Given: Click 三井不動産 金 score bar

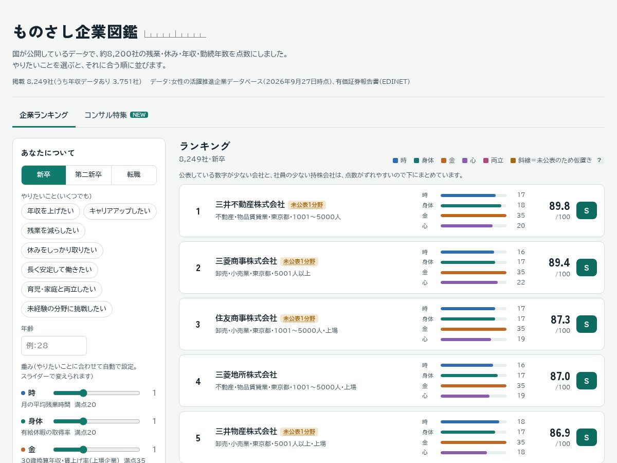Looking at the screenshot, I should (474, 216).
